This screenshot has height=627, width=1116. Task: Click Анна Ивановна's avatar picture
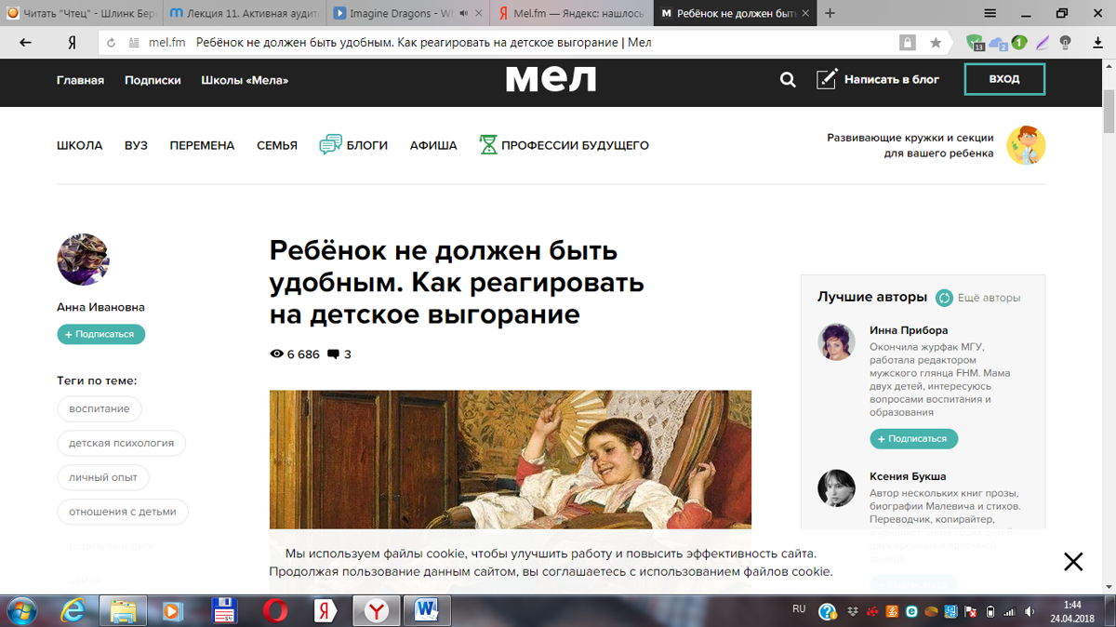pyautogui.click(x=84, y=260)
